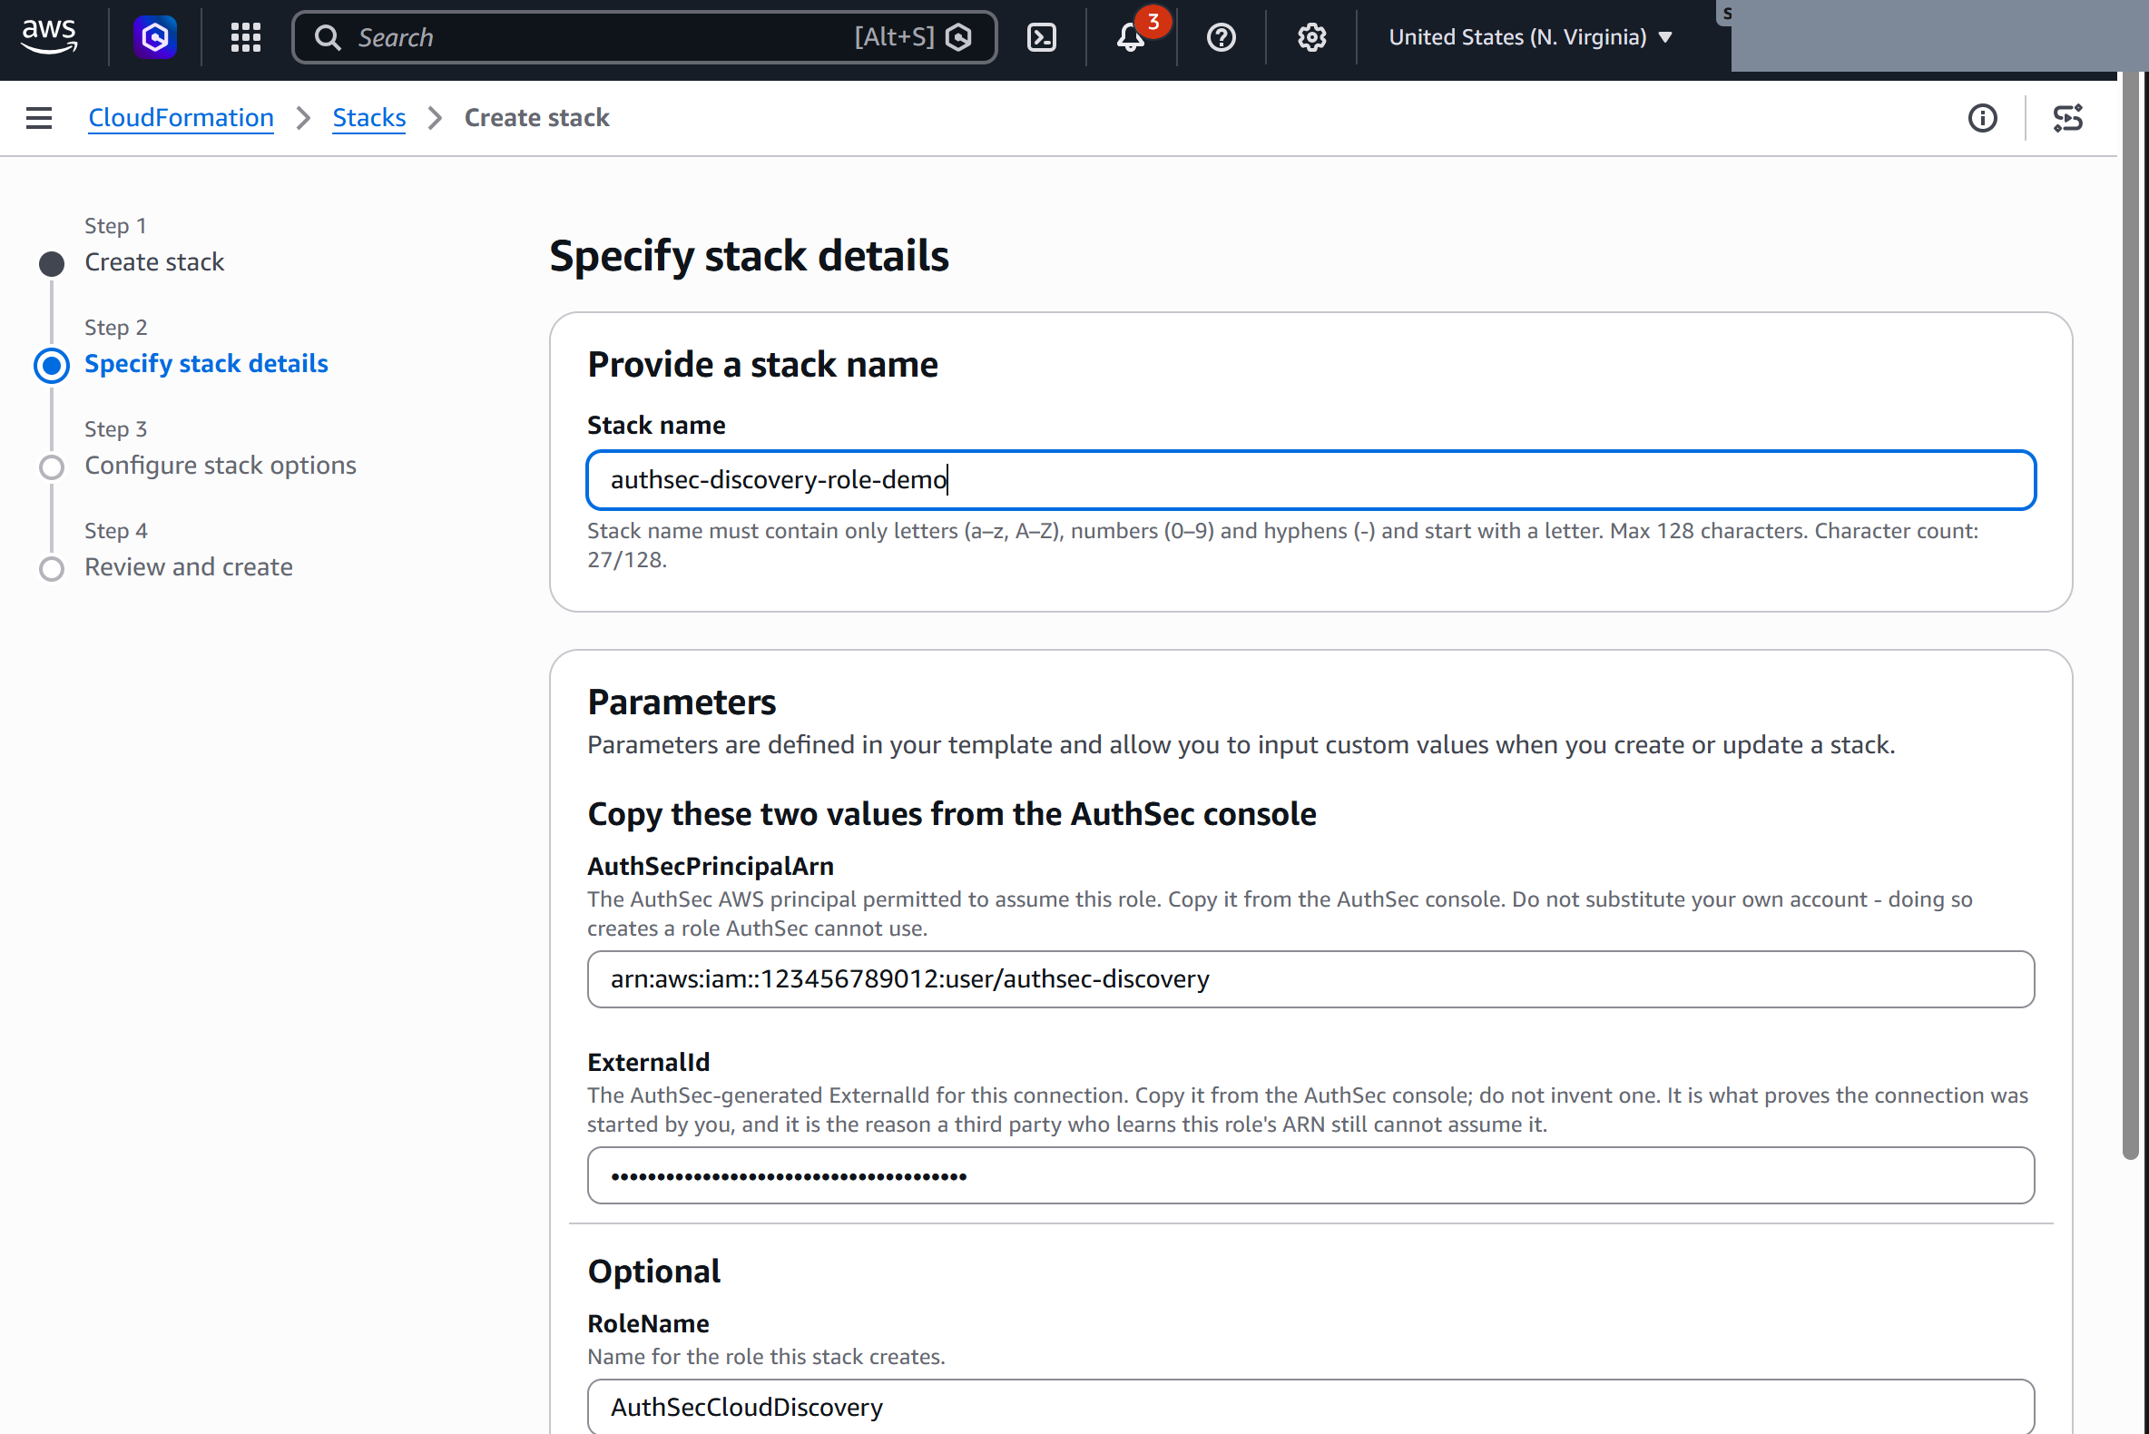
Task: Click the search magnifier icon
Action: click(x=328, y=37)
